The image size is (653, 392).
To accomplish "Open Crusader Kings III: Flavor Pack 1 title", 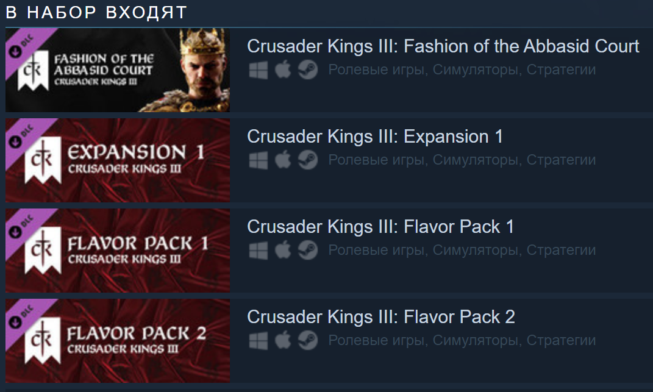I will (x=380, y=227).
